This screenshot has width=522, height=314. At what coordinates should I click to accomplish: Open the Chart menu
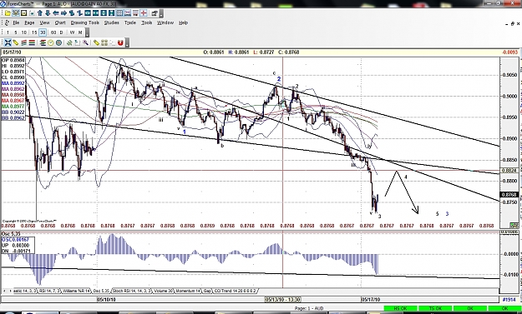tap(60, 22)
